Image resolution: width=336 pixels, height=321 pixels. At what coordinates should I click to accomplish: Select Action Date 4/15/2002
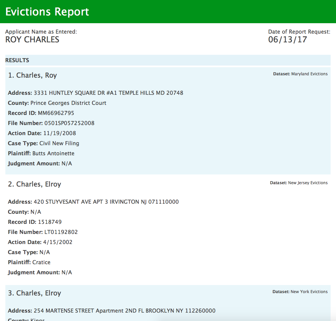point(40,242)
